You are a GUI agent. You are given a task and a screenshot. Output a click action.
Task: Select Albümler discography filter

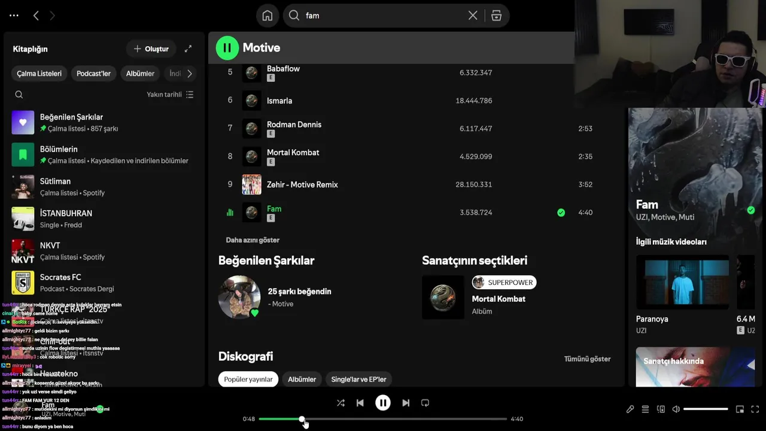[302, 380]
